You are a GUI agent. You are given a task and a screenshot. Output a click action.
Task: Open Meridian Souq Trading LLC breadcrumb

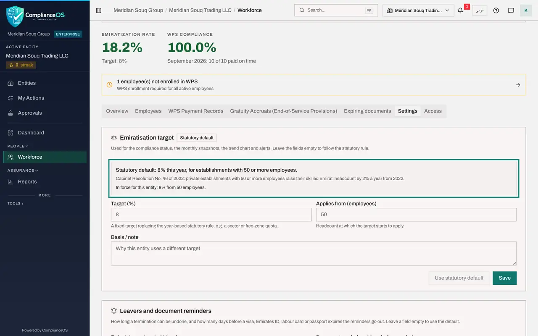point(200,10)
